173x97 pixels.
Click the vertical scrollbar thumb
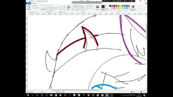tap(147, 32)
